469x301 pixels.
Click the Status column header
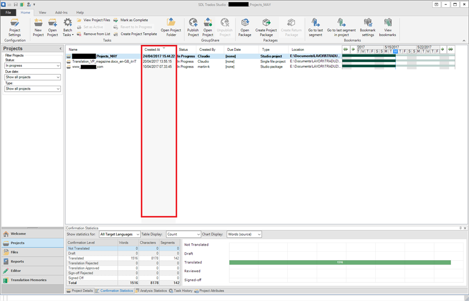(186, 49)
